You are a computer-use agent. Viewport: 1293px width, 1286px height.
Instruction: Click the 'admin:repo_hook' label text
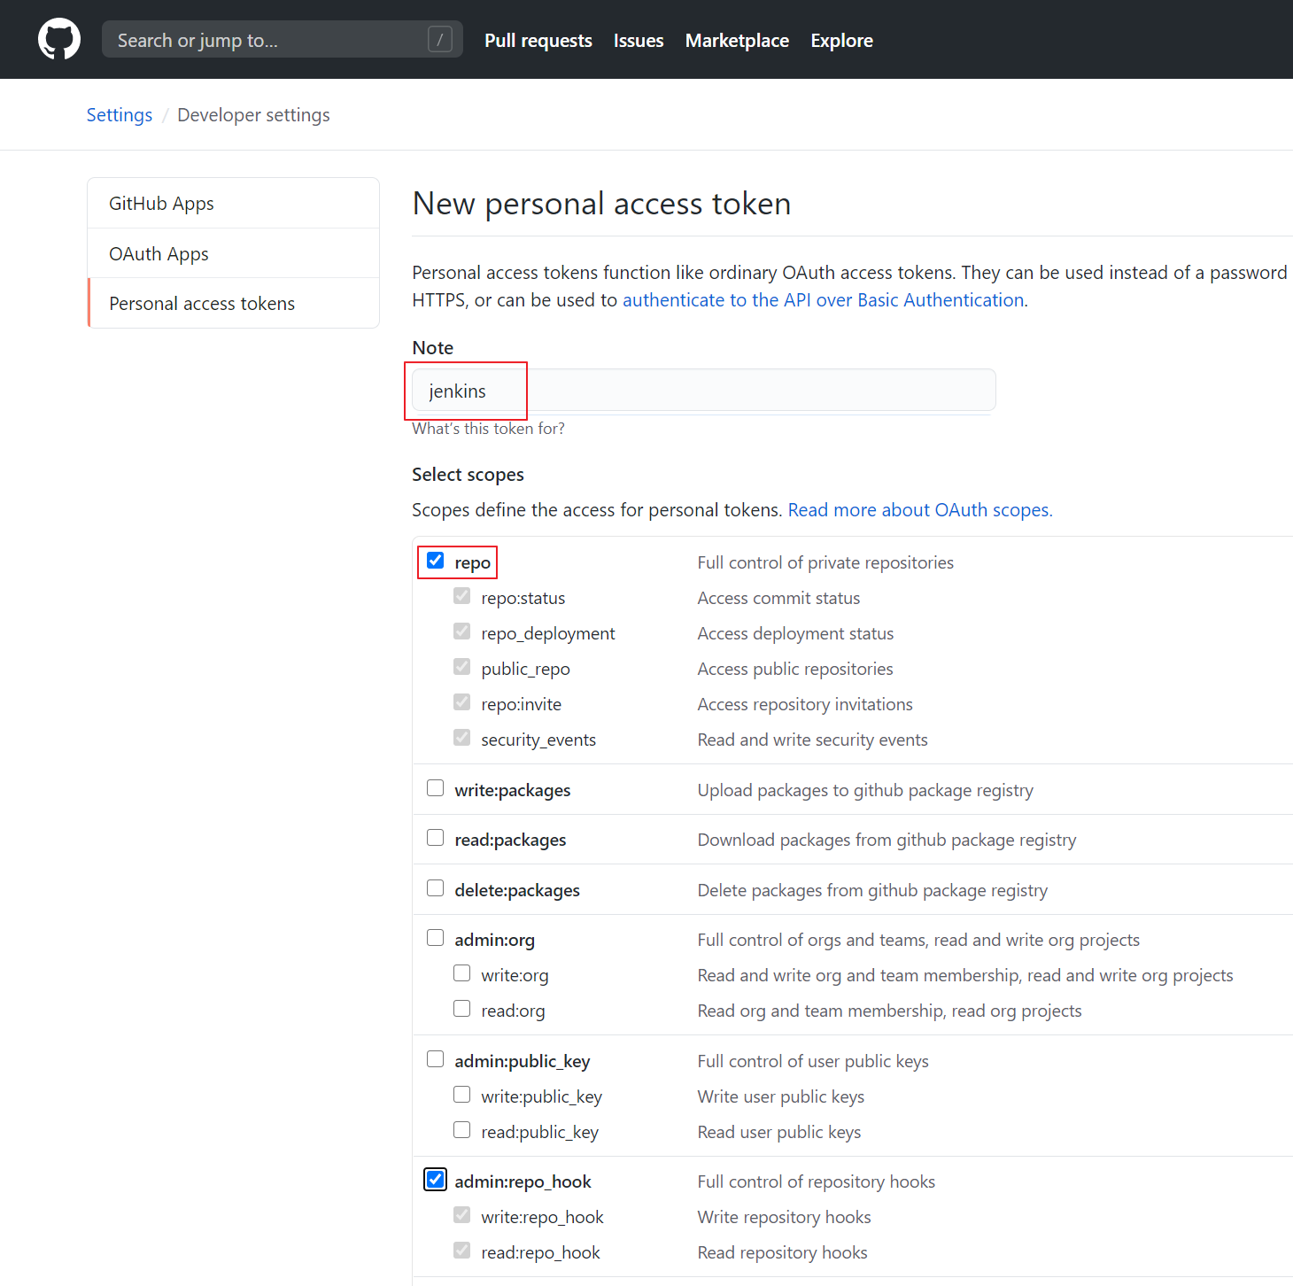coord(523,1181)
